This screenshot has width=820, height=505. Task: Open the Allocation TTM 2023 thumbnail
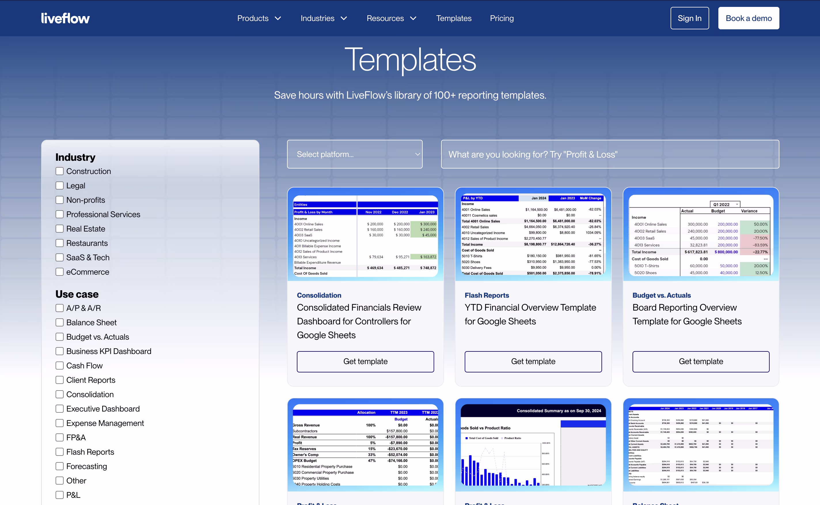365,445
